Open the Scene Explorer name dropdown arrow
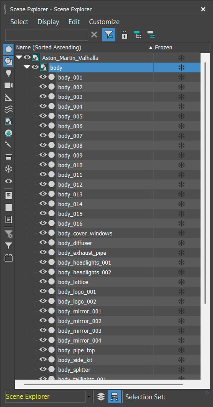Screen dimensions: 213x407 [x=89, y=397]
